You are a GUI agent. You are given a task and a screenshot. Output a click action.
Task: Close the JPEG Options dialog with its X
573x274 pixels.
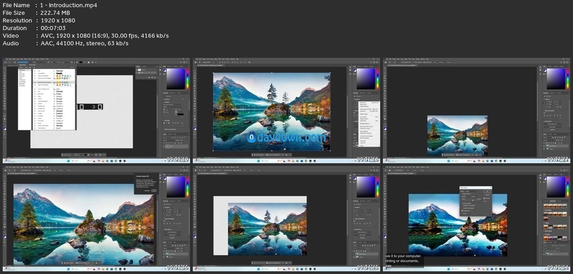point(491,187)
